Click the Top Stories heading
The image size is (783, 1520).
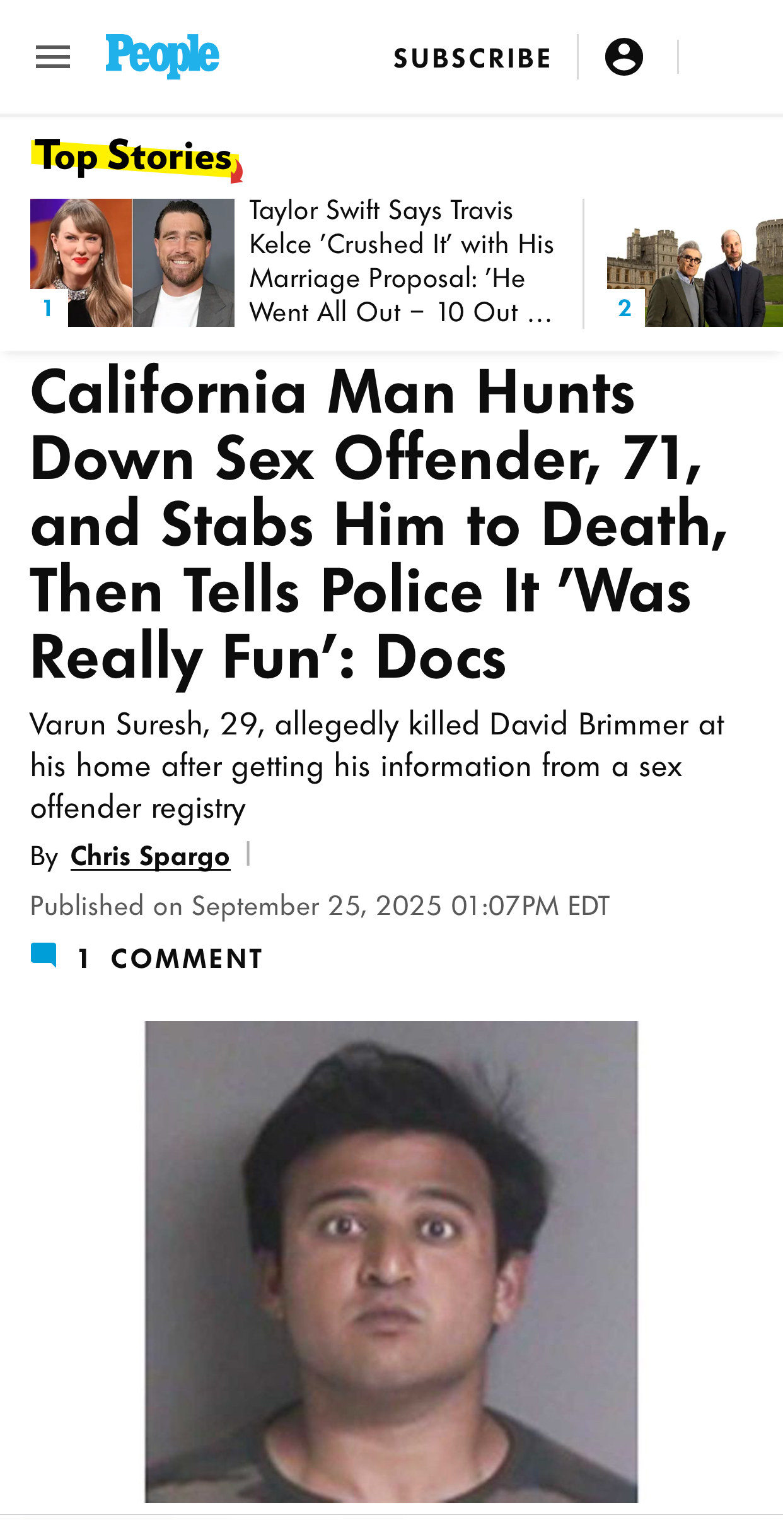pos(133,156)
